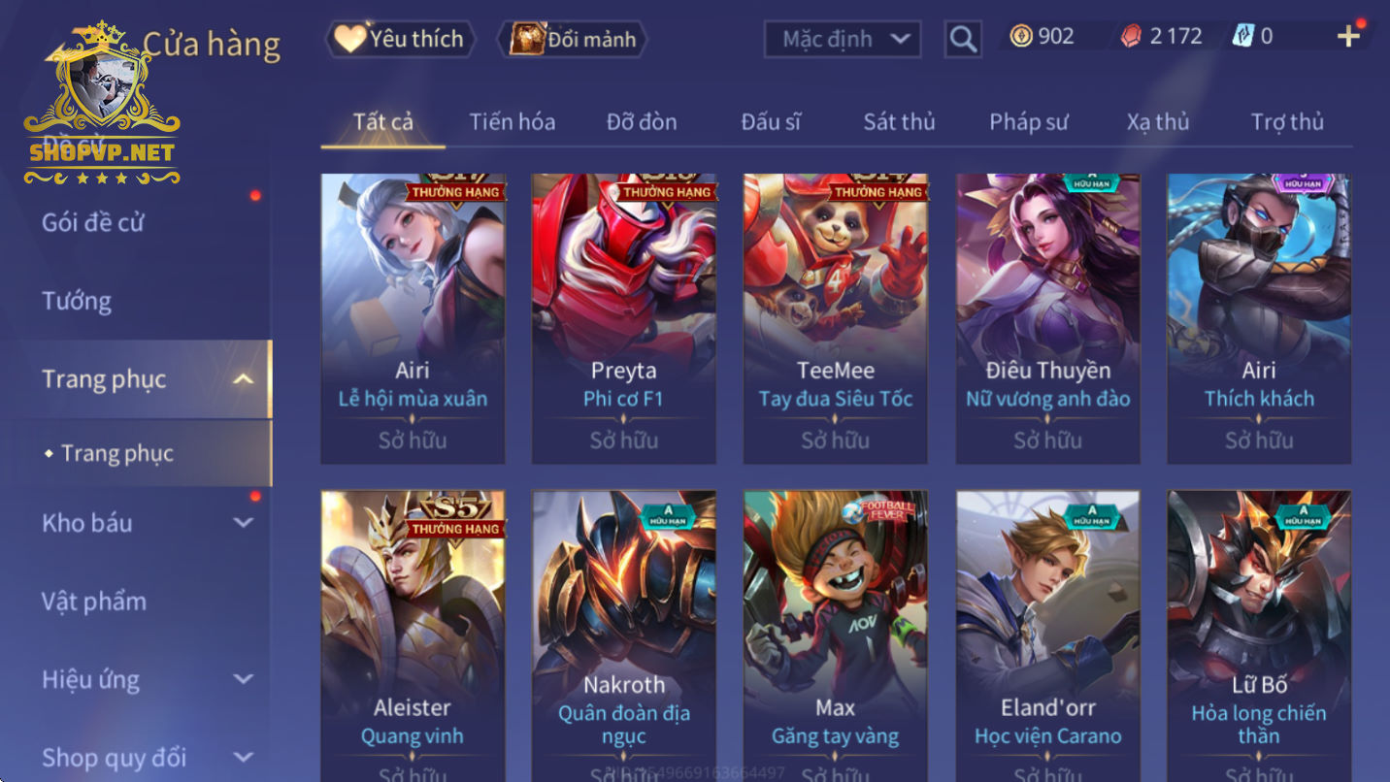Click the ShopVP.net logo badge
Screen dimensions: 1390x782
click(x=102, y=104)
